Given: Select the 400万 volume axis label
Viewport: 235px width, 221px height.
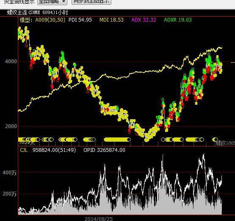Looking at the screenshot, I should click(x=9, y=173).
